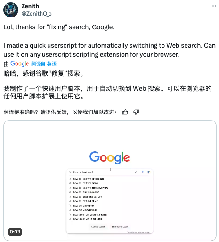Select the 'without saving' search suggestion

[90, 215]
